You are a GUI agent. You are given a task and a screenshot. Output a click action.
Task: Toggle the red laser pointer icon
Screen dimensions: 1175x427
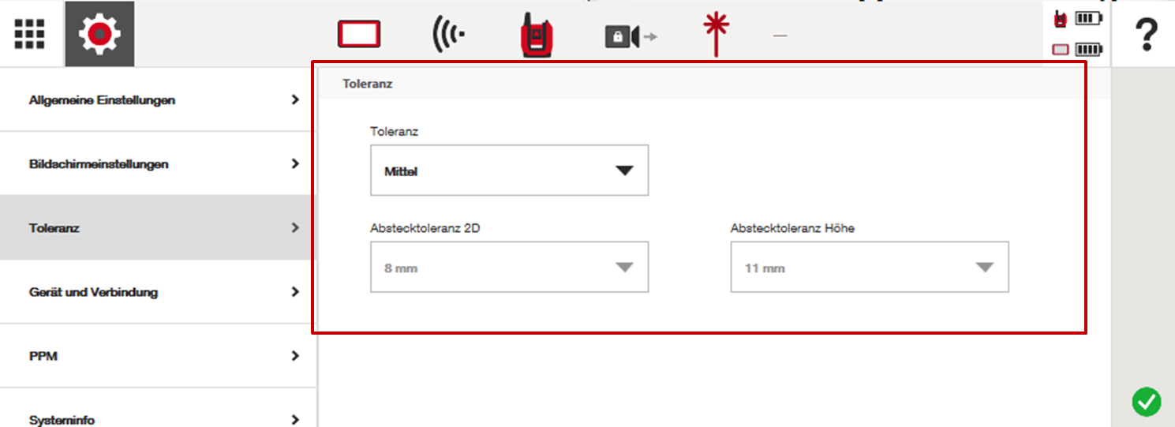point(717,35)
